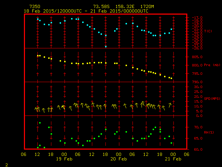The image size is (222, 167).
Task: Click the 25.0 wind speed tick label
Action: pyautogui.click(x=198, y=92)
